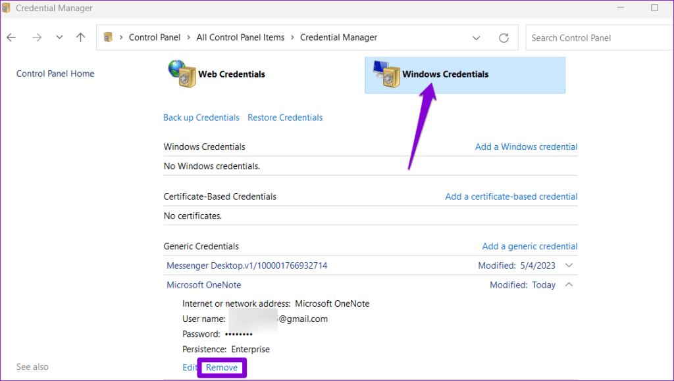This screenshot has width=674, height=381.
Task: Click the Search Control Panel field
Action: coord(599,37)
